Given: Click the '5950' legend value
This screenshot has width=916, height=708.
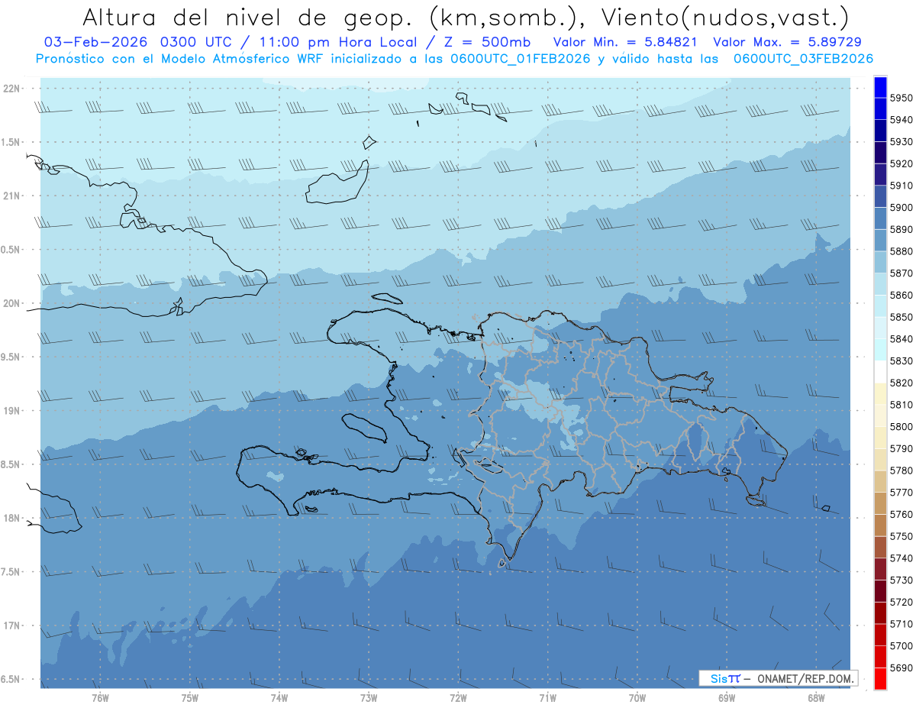Looking at the screenshot, I should [901, 99].
